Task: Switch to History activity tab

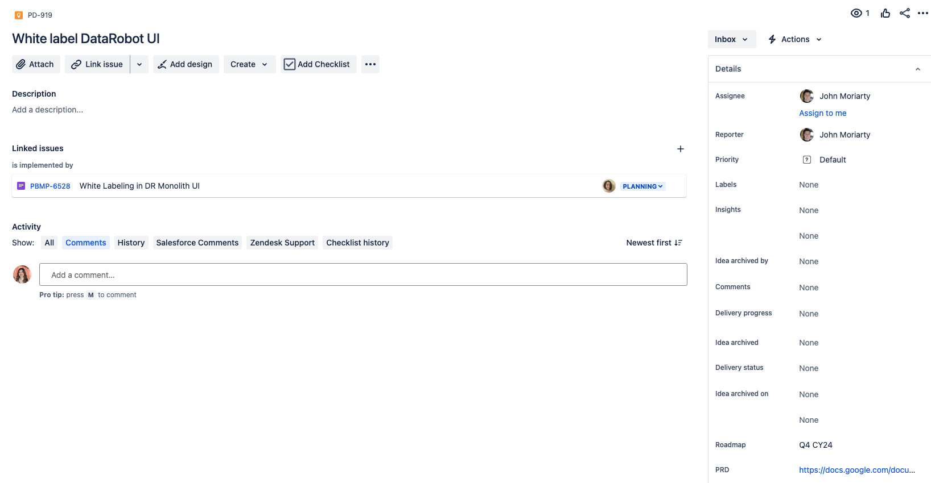Action: (131, 243)
